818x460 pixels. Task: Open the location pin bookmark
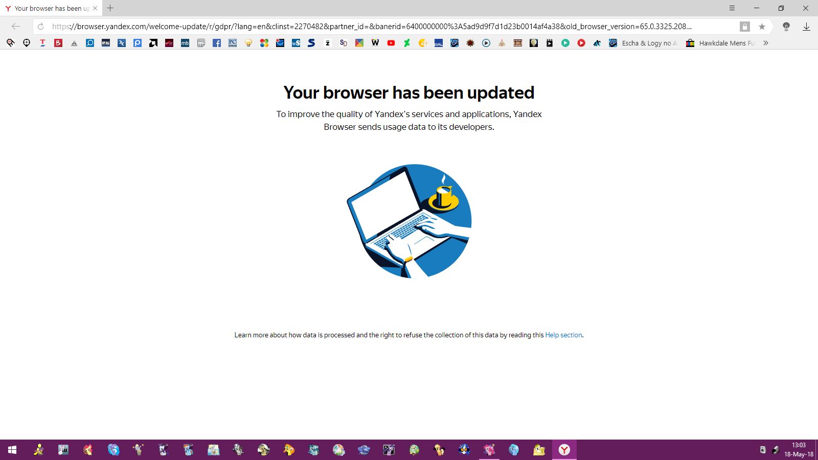point(27,43)
